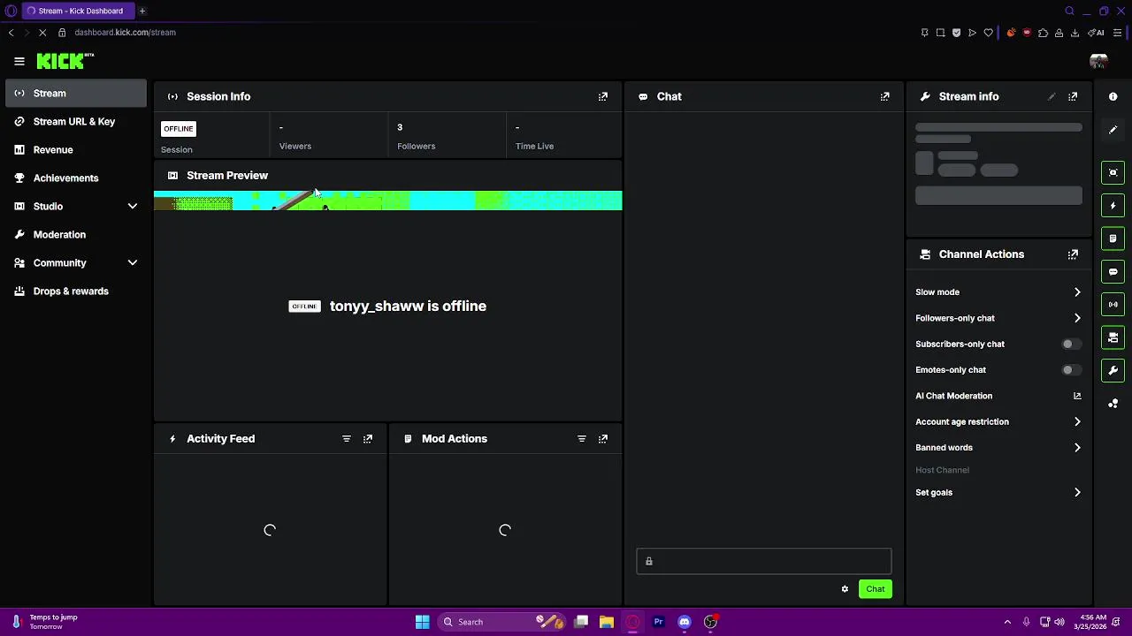Open Activity Feed filter options
Image resolution: width=1132 pixels, height=636 pixels.
click(347, 439)
